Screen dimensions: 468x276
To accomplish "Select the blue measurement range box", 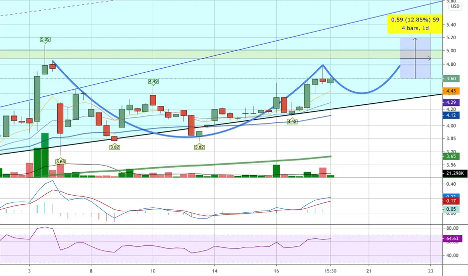I will click(415, 58).
